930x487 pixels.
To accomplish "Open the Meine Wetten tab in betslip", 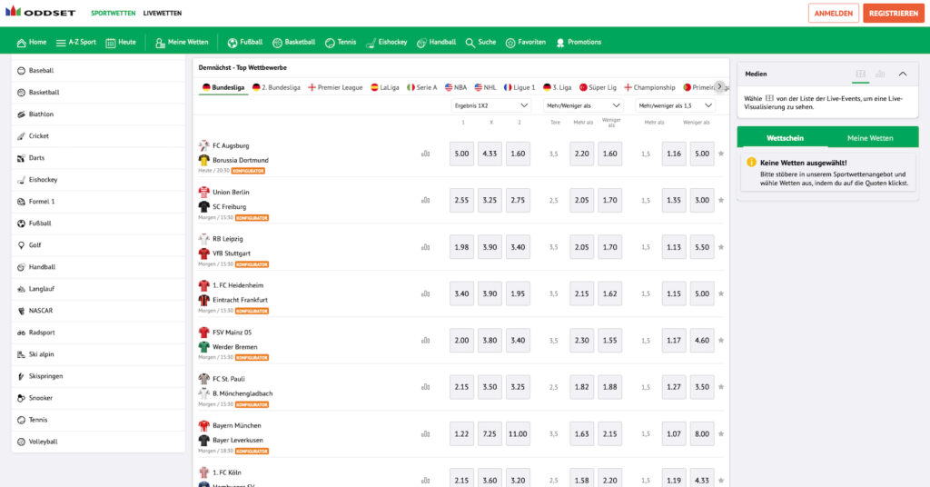I will [869, 138].
